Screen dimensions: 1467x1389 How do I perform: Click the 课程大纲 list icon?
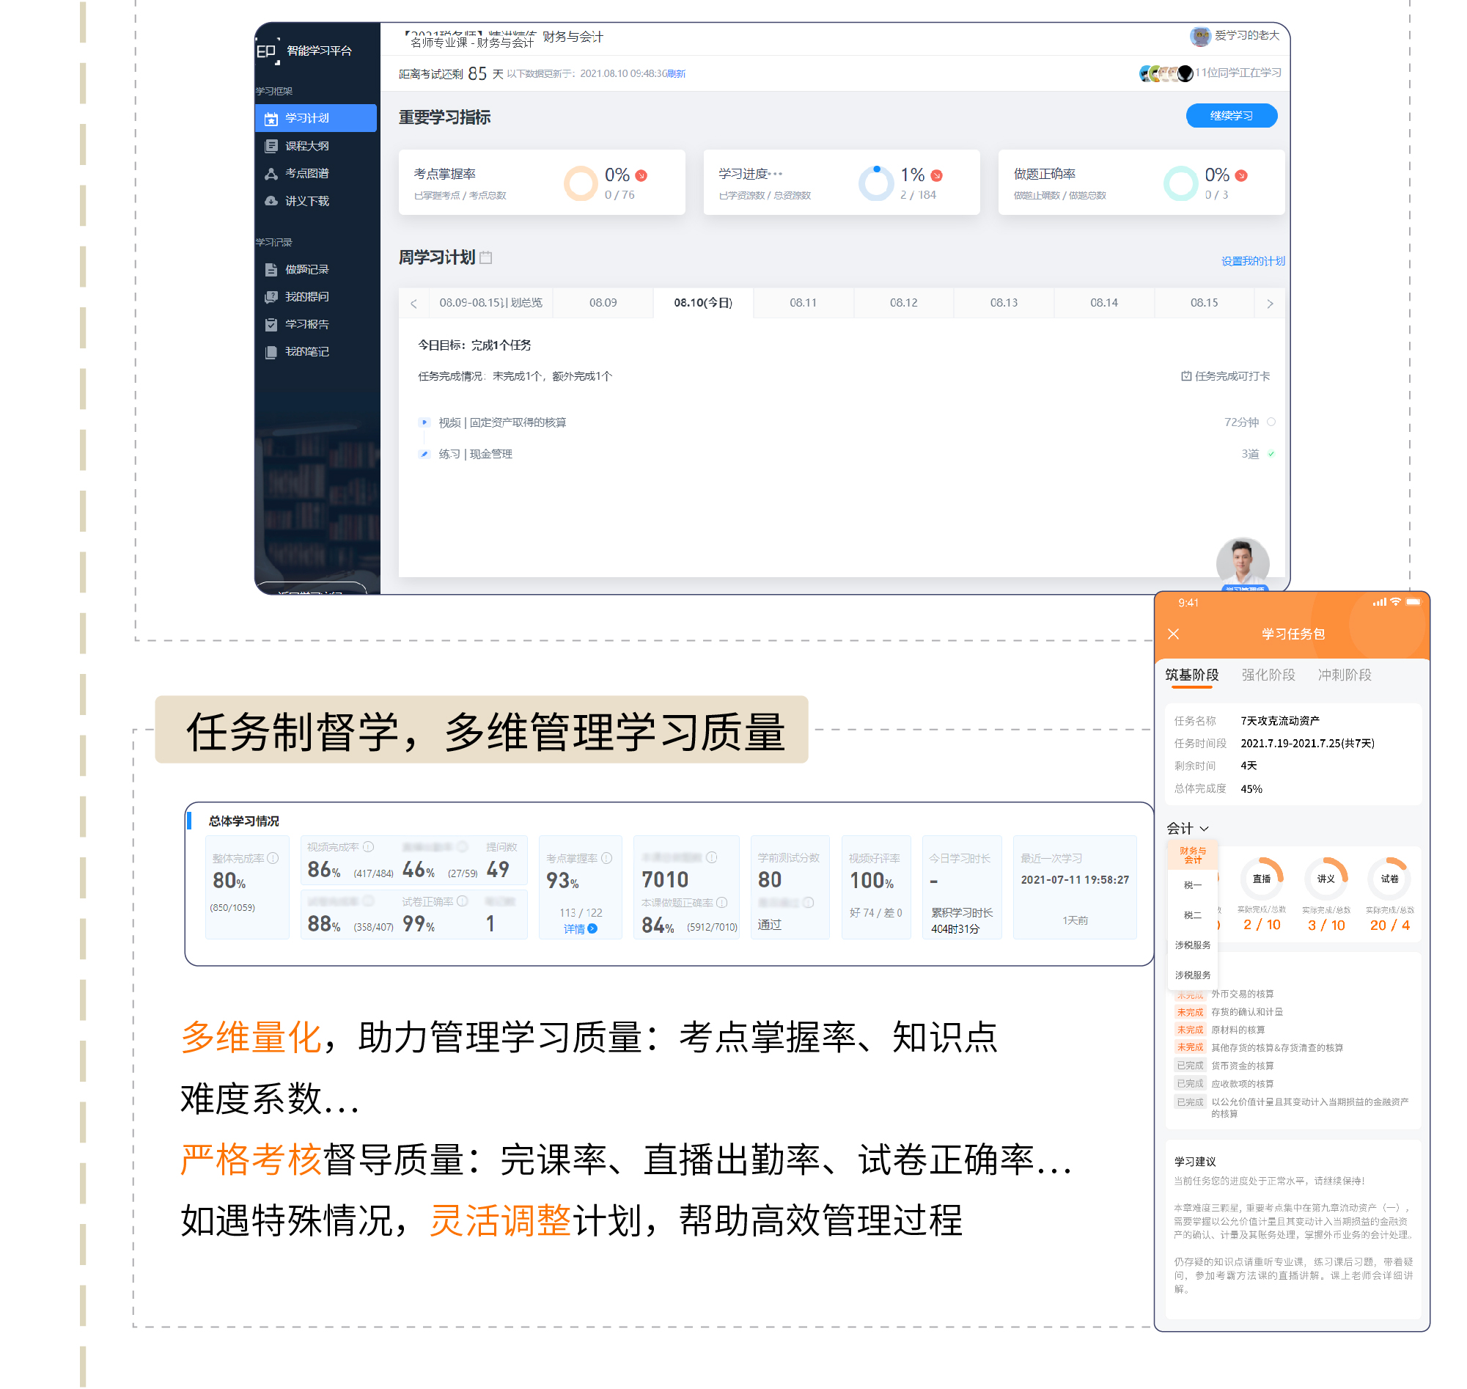(x=271, y=146)
